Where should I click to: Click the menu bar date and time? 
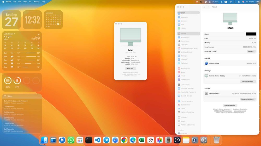[x=252, y=2]
